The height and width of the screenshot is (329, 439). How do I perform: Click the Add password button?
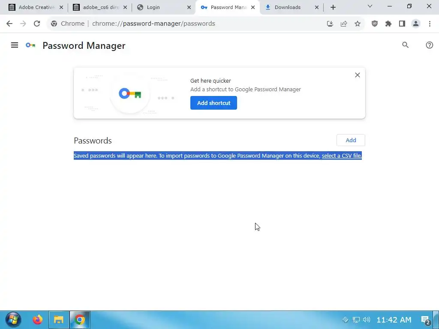tap(351, 140)
